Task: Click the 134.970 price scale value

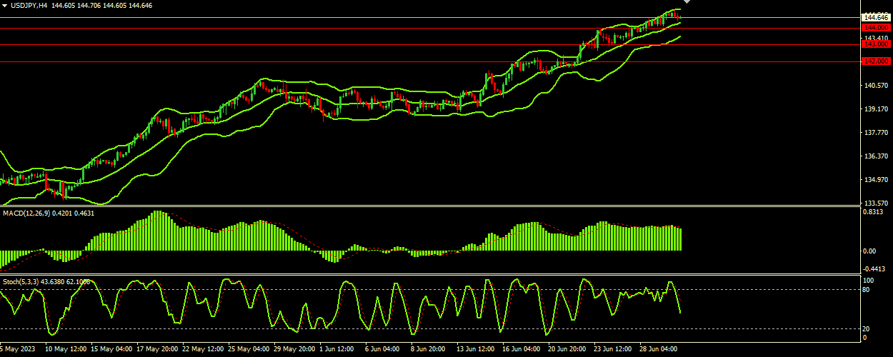Action: [876, 180]
